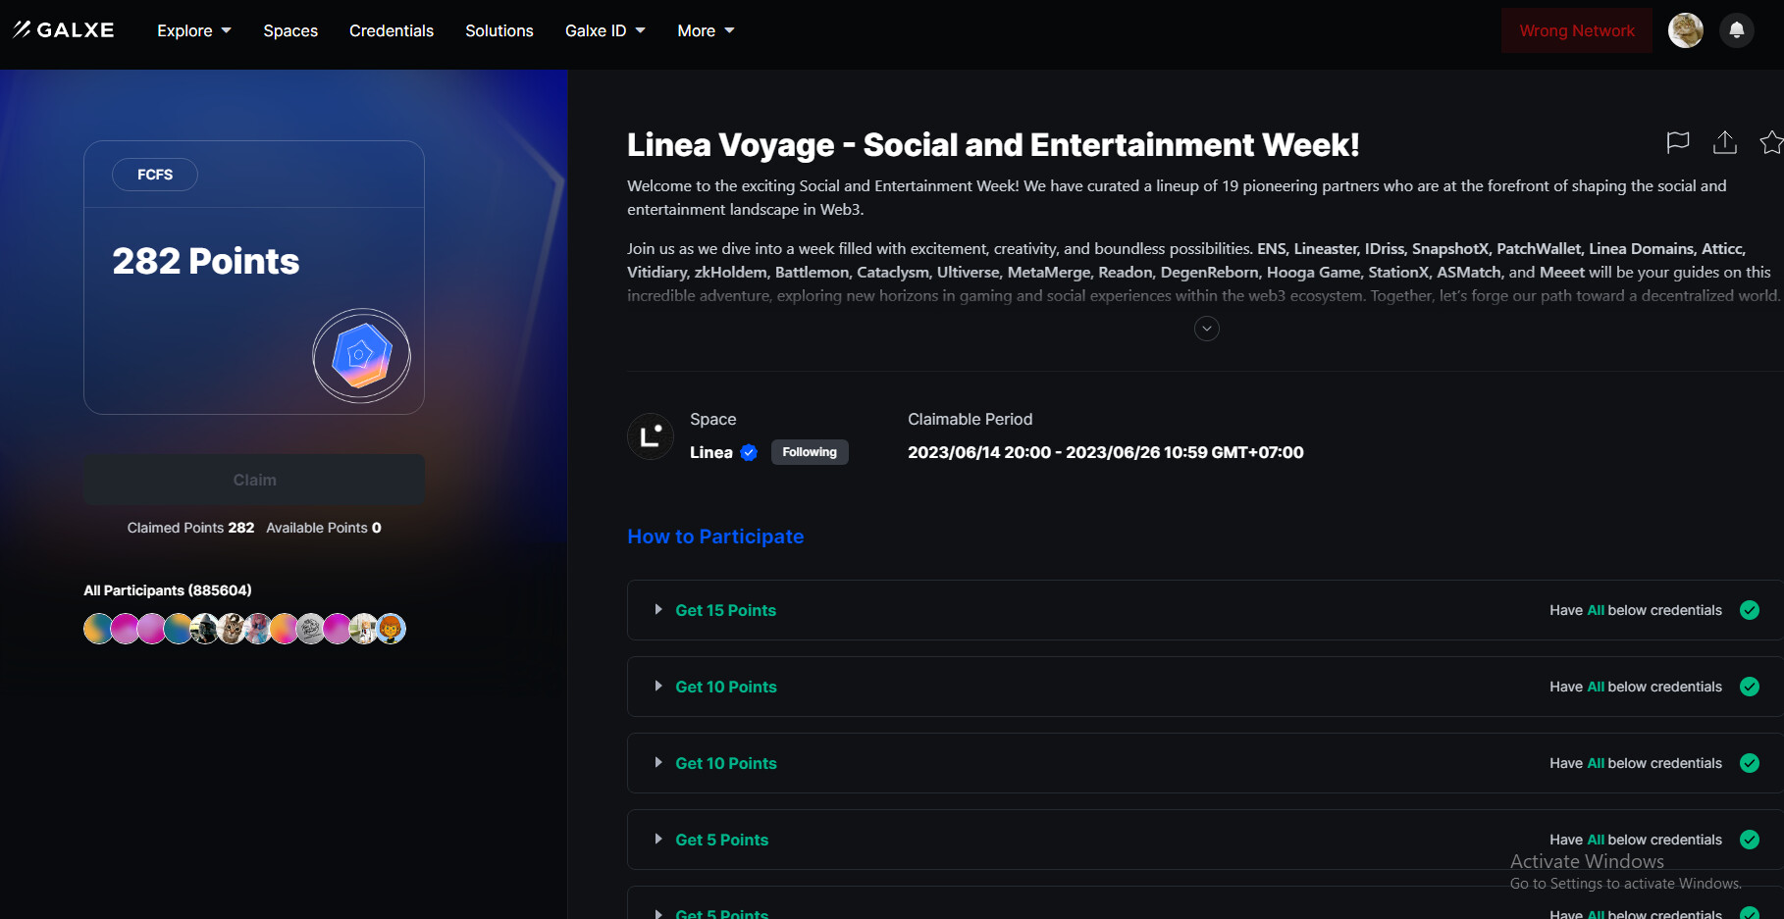
Task: Open the Linea space link
Action: [x=711, y=452]
